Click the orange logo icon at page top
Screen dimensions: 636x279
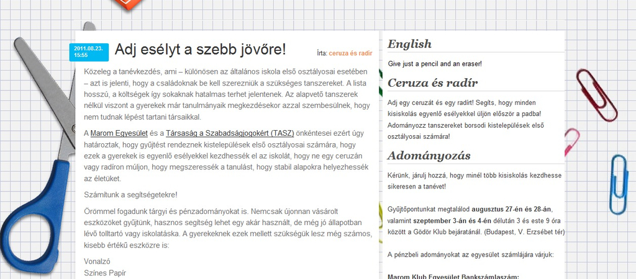(128, 4)
